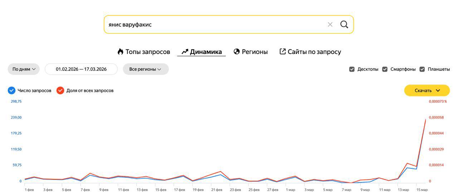This screenshot has height=196, width=458.
Task: Open the Регионы tab
Action: coord(254,52)
